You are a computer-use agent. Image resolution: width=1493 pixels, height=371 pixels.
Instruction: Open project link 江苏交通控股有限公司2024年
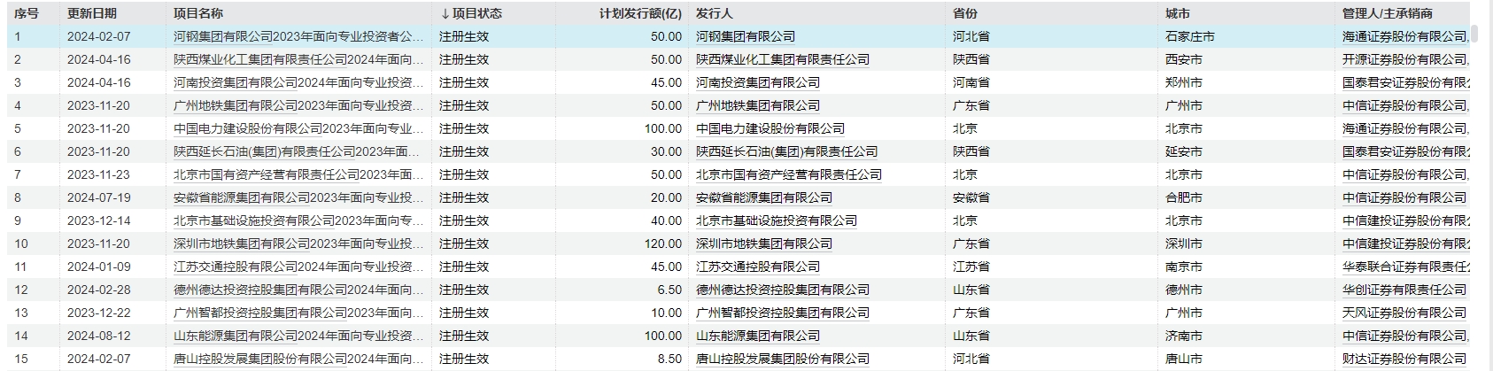pyautogui.click(x=299, y=267)
